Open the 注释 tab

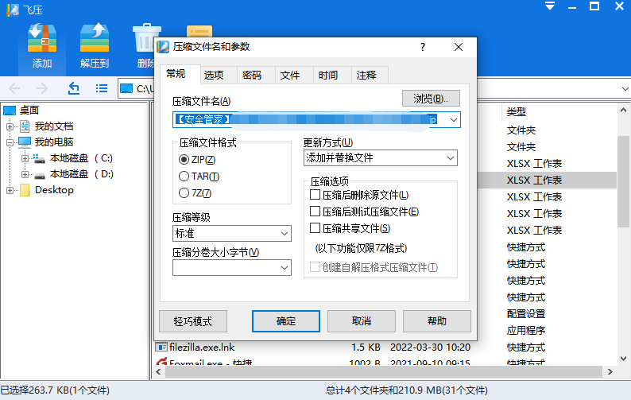pyautogui.click(x=366, y=76)
